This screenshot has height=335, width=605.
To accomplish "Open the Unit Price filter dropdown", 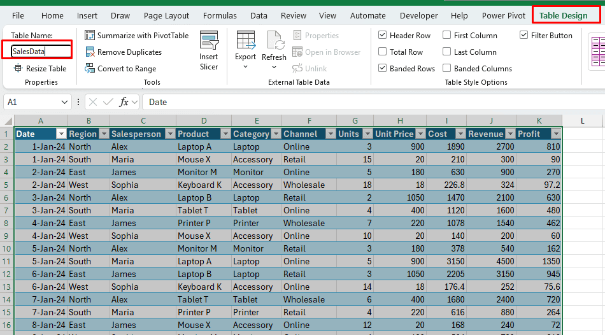I will [x=420, y=134].
